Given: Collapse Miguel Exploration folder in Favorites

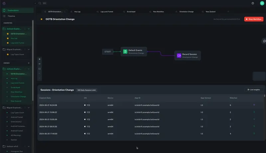Looking at the screenshot, I should (x=29, y=50).
